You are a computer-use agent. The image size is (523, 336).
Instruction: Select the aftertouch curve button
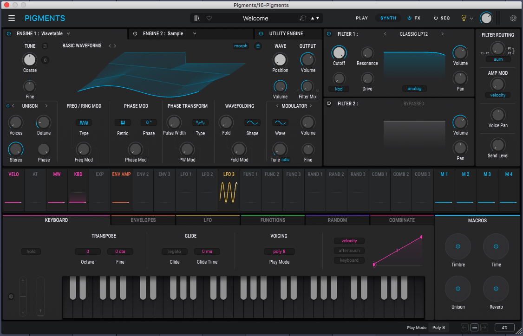tap(349, 251)
